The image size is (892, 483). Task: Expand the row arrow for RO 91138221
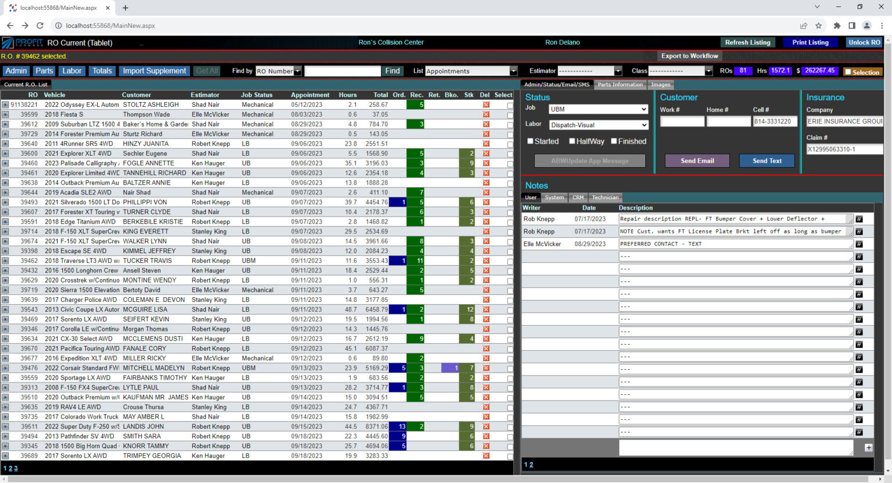[x=6, y=104]
